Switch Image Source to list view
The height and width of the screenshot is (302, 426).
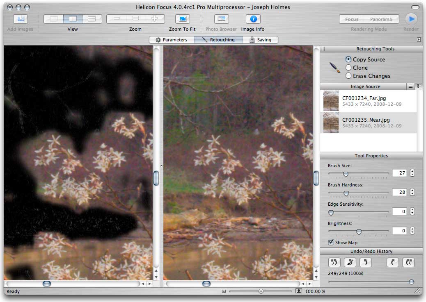(x=410, y=86)
